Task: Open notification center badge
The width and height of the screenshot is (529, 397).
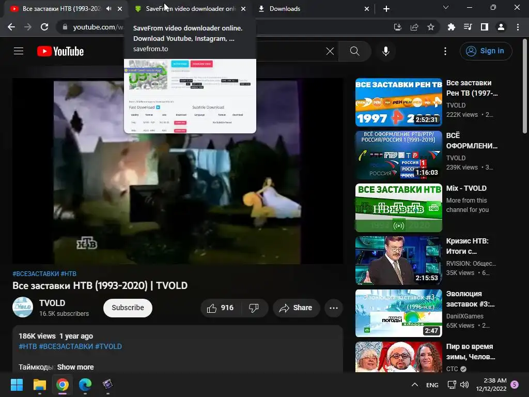Action: pyautogui.click(x=515, y=385)
